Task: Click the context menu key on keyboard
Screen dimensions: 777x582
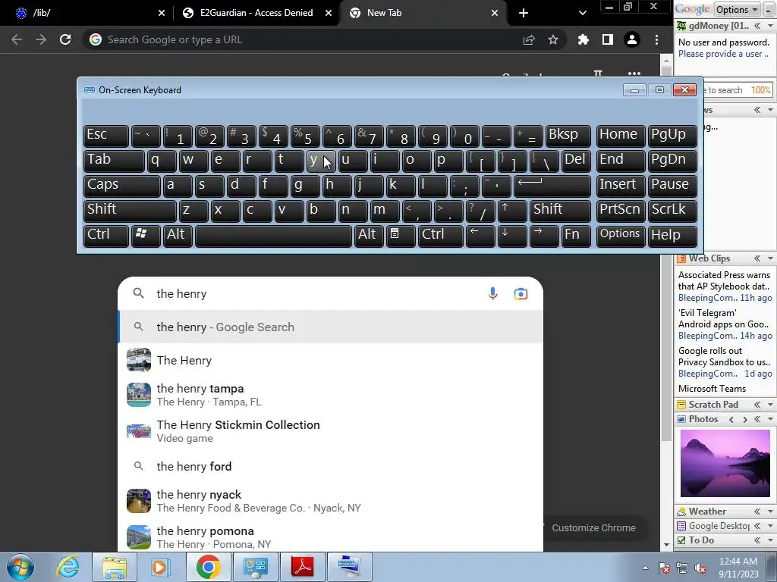Action: coord(401,236)
